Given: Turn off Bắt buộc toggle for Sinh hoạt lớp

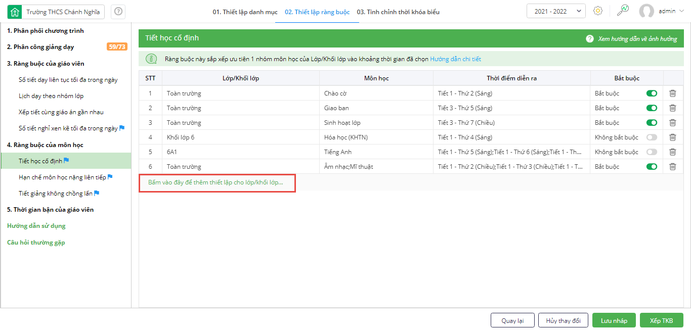Looking at the screenshot, I should (x=652, y=123).
